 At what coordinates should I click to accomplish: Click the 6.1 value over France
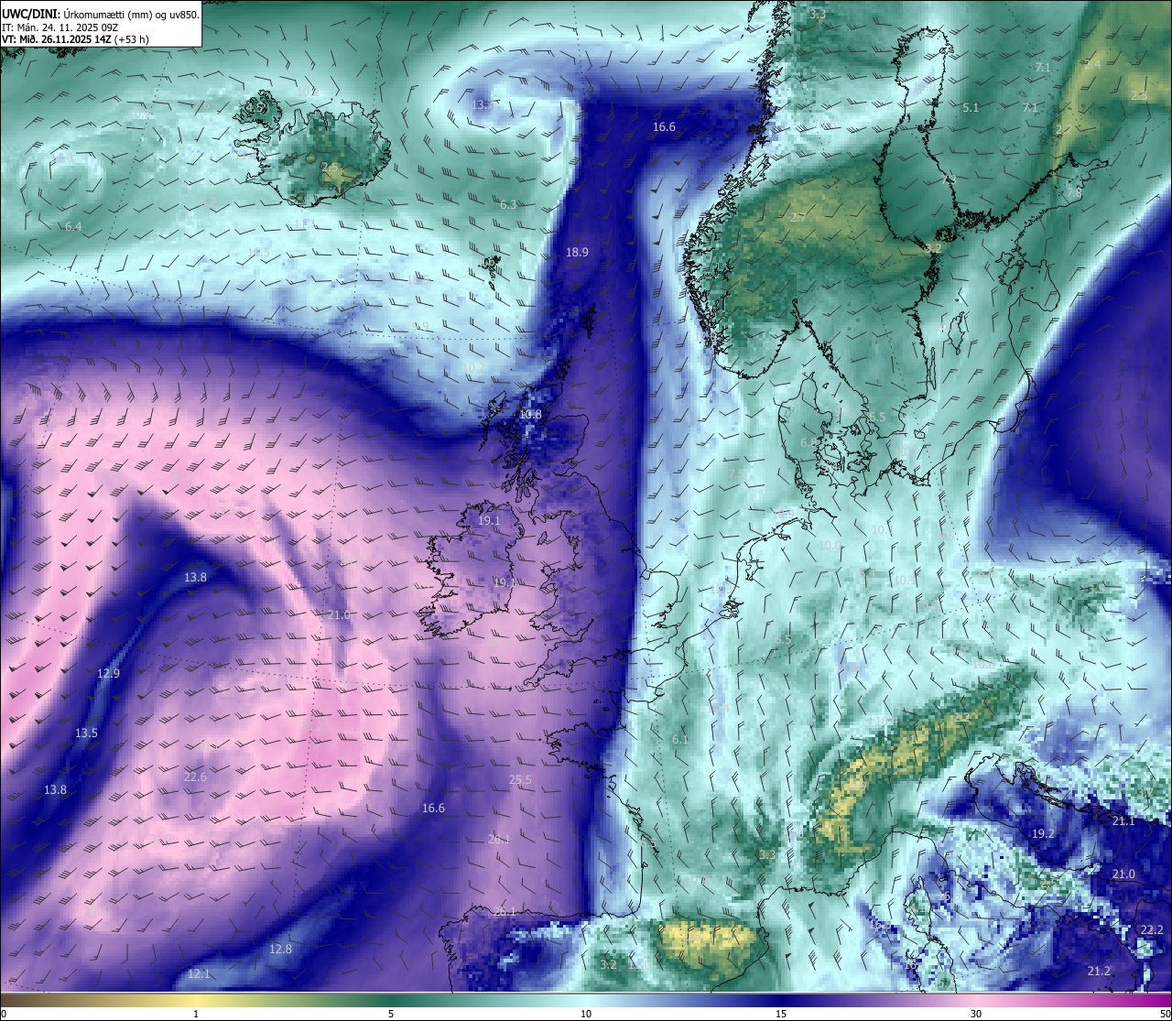[679, 740]
